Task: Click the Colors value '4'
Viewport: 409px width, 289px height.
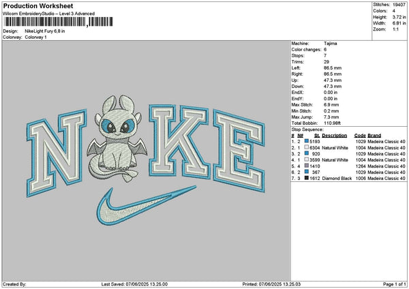Action: tap(394, 11)
